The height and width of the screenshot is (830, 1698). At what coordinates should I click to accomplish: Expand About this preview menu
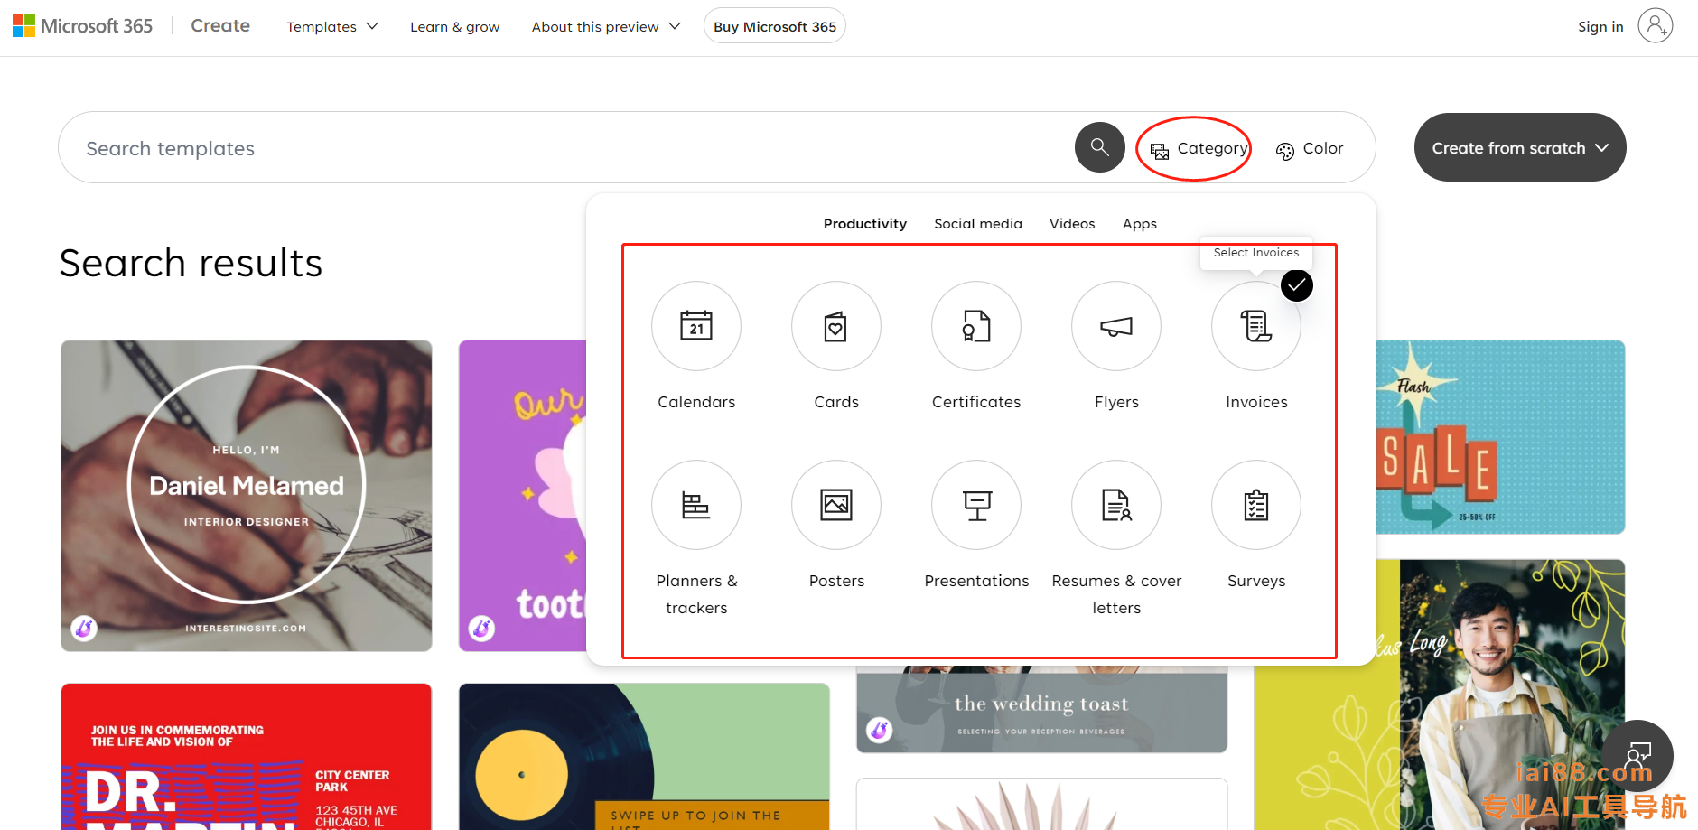(606, 27)
